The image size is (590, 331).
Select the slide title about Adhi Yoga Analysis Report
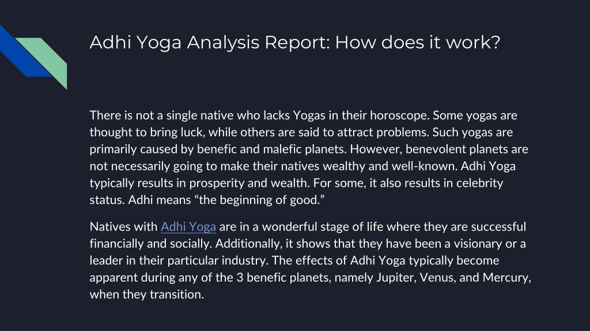click(x=294, y=42)
